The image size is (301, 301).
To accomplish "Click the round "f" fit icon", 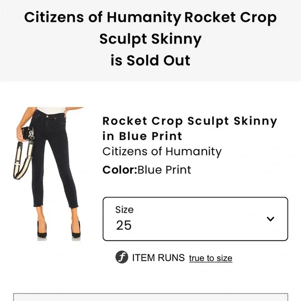I will (122, 257).
